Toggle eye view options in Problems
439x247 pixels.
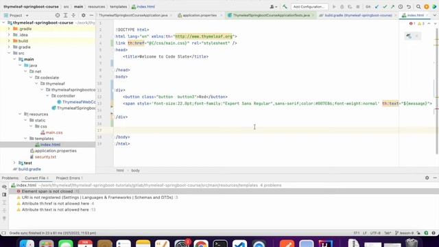[x=4, y=187]
